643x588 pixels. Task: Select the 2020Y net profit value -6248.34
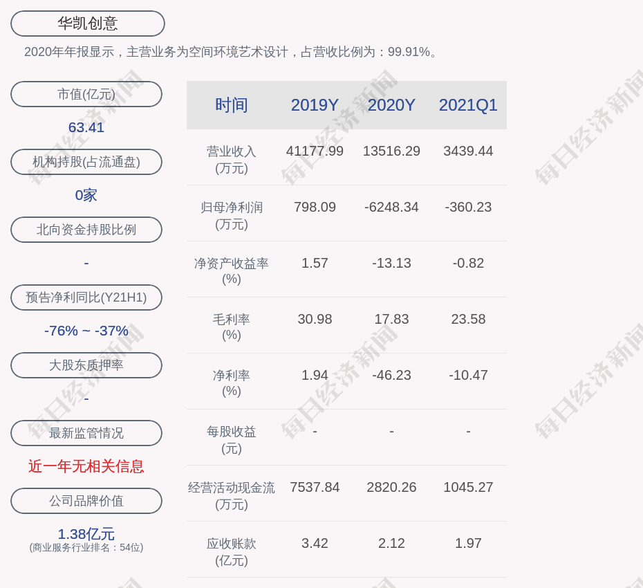pyautogui.click(x=391, y=207)
